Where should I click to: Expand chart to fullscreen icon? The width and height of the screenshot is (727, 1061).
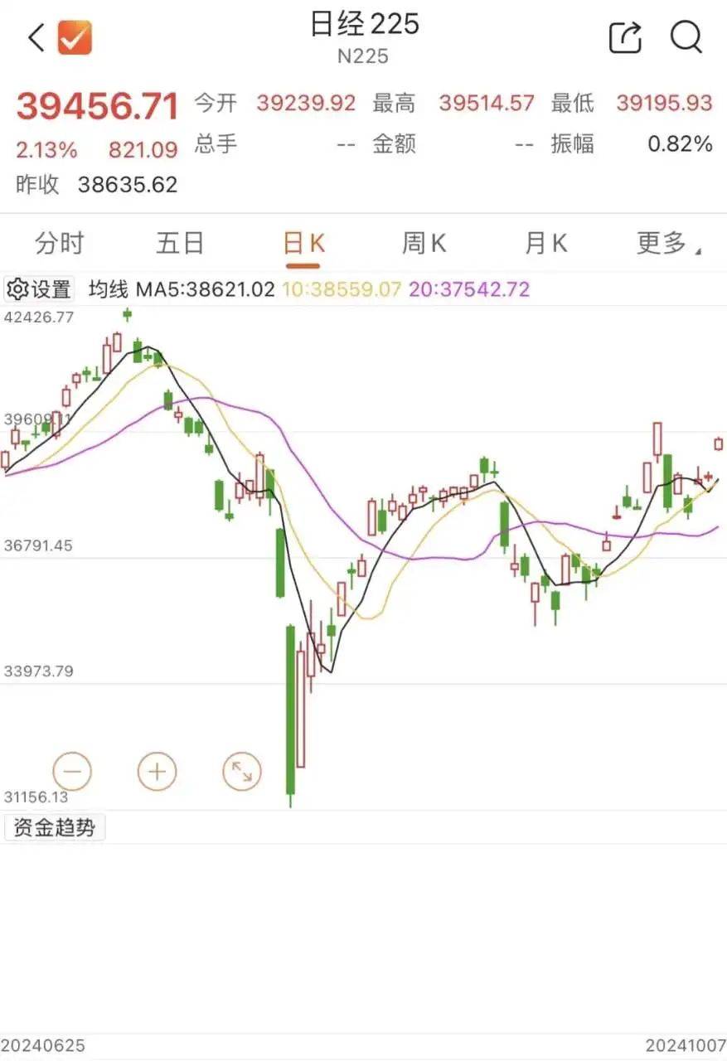[242, 773]
